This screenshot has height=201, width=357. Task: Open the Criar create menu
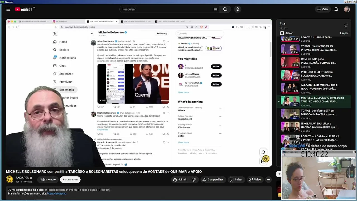[323, 9]
